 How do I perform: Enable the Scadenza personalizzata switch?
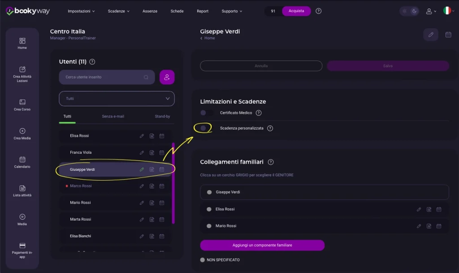point(204,128)
